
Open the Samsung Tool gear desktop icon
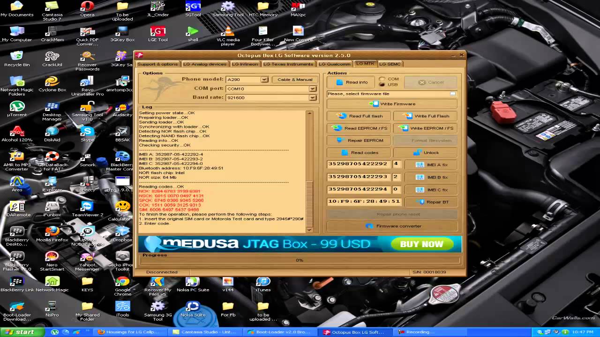(228, 9)
